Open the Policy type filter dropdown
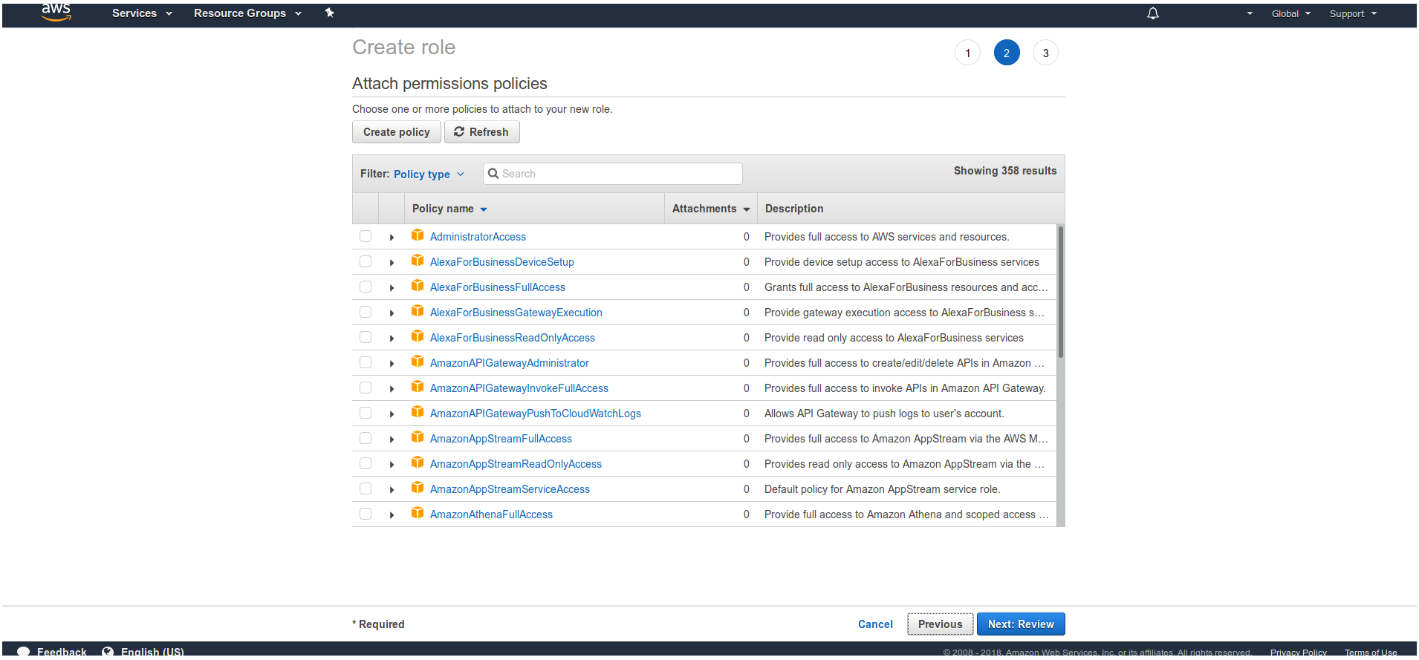The image size is (1419, 660). (x=428, y=174)
